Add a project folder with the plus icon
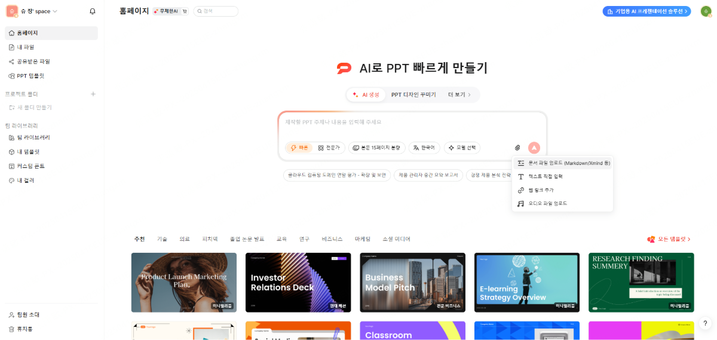The image size is (717, 340). point(93,94)
